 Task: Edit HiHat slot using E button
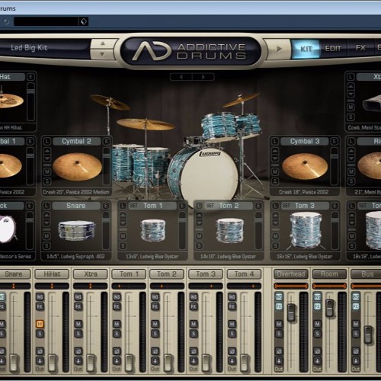tap(31, 77)
